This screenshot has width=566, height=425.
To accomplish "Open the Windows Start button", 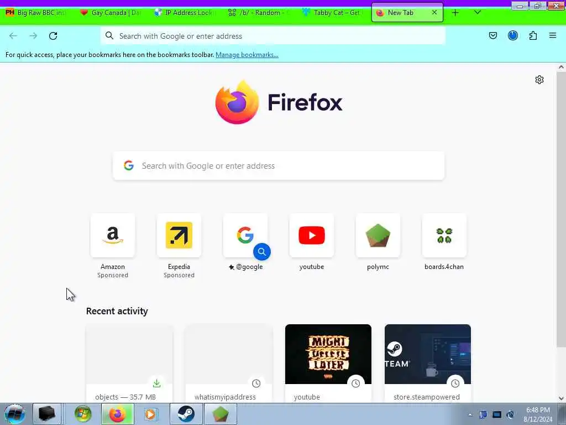I will tap(15, 414).
